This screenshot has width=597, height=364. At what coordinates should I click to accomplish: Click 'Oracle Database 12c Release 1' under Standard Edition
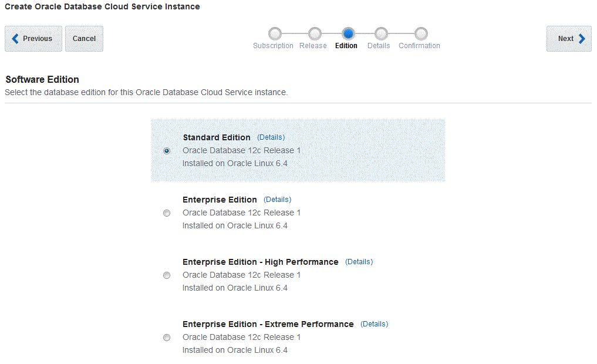coord(241,150)
